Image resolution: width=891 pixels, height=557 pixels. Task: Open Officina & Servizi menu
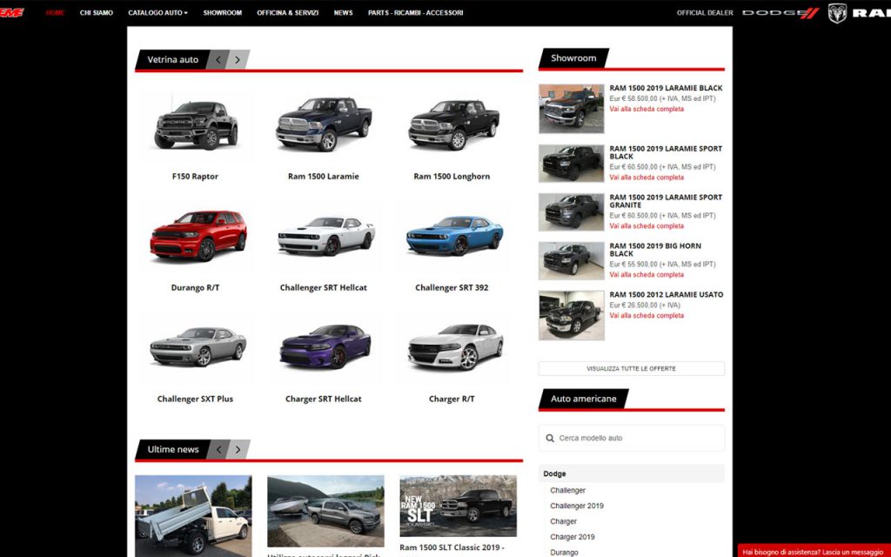[287, 12]
